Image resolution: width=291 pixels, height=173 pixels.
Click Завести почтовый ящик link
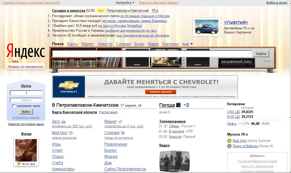tap(26, 124)
